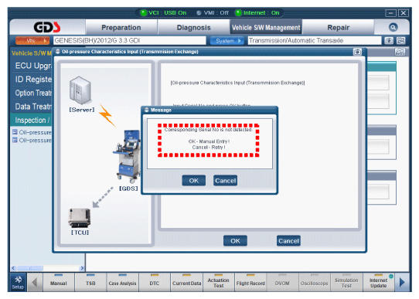Viewport: 419px width, 299px height.
Task: Open Case Analysis from the bottom toolbar
Action: [x=122, y=283]
